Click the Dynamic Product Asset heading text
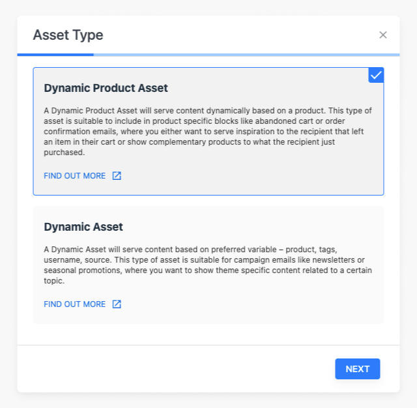 click(x=106, y=88)
